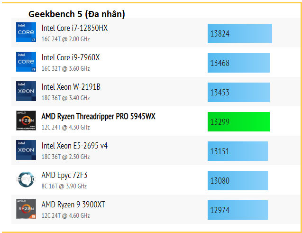The height and width of the screenshot is (233, 302).
Task: Click the Geekbench 5 (Đa nhân) heading
Action: [77, 14]
